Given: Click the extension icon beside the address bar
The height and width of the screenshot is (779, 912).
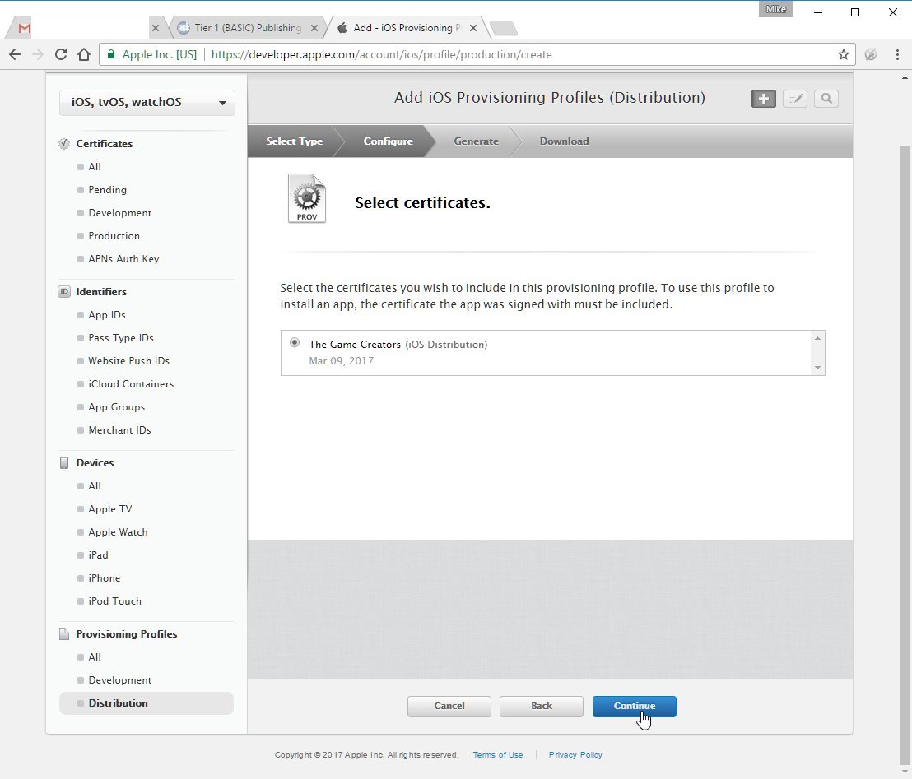Looking at the screenshot, I should click(x=871, y=54).
